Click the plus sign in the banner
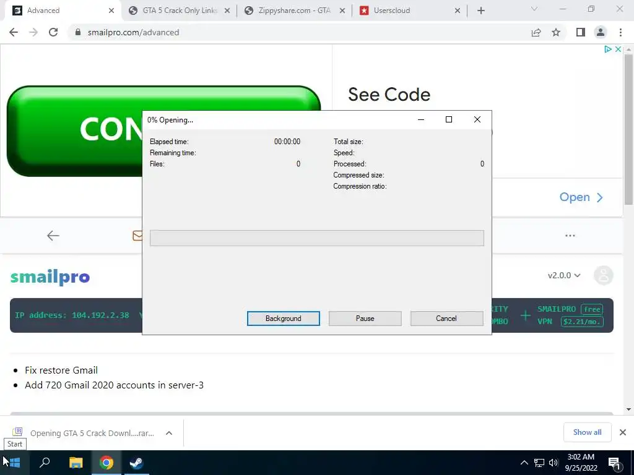634x475 pixels. coord(525,315)
